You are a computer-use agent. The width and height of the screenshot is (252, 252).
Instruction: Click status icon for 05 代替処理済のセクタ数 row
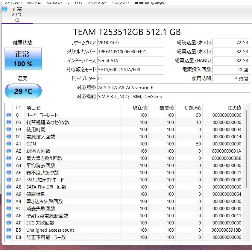coord(9,122)
